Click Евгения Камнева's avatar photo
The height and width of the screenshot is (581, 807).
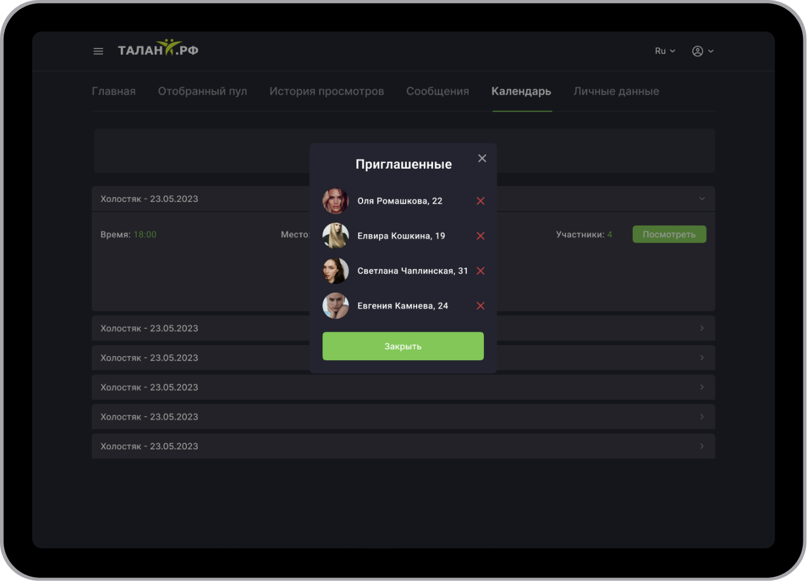[336, 306]
